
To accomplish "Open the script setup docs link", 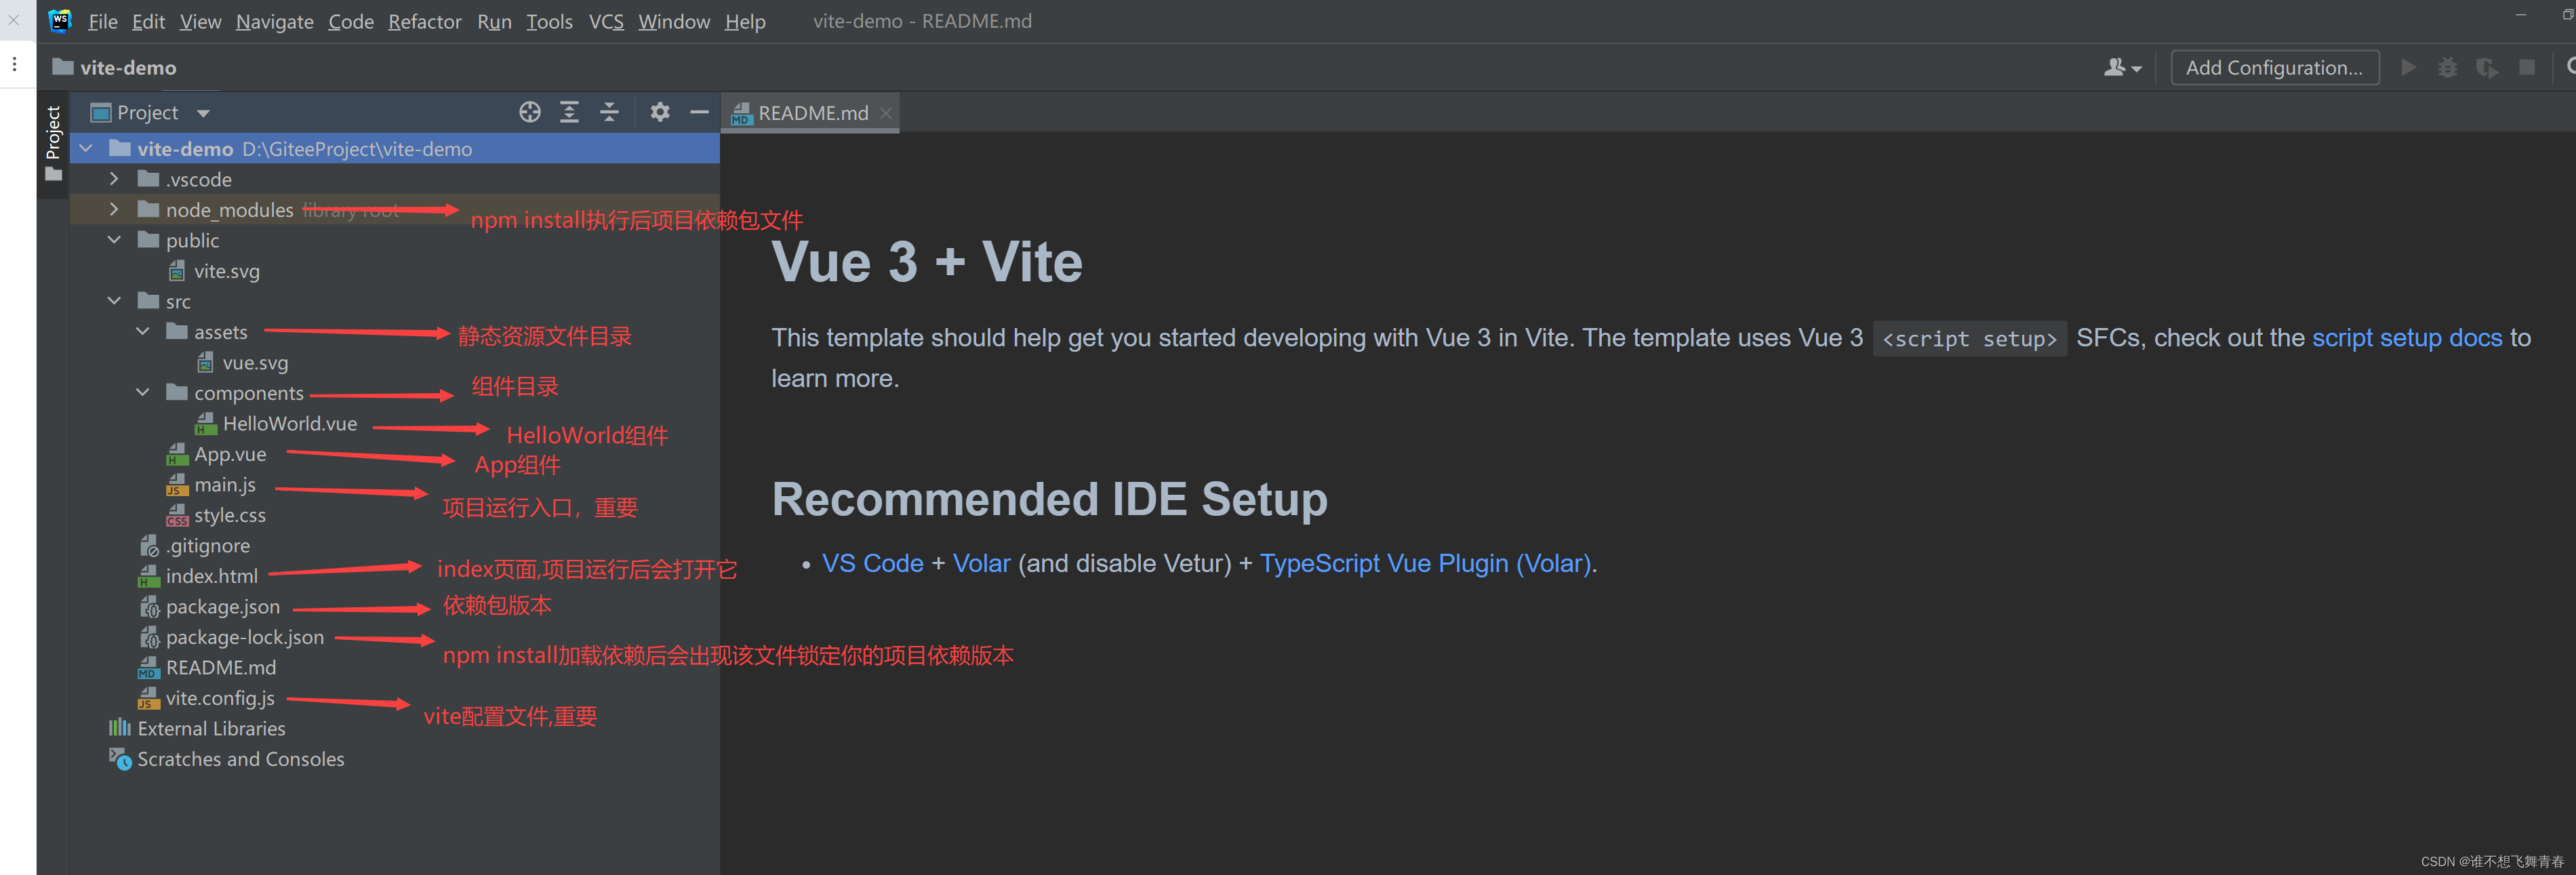I will point(2406,338).
